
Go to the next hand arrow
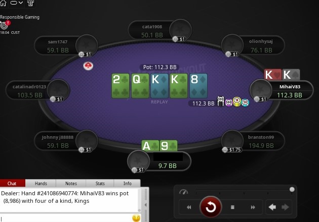(x=285, y=207)
